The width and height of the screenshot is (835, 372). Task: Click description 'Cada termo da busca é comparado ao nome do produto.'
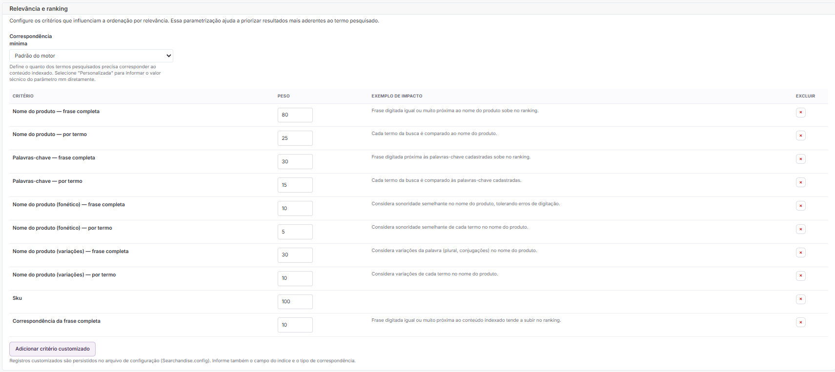434,134
